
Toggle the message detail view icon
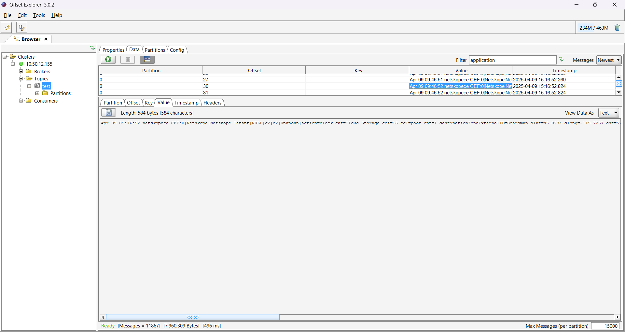tap(147, 60)
